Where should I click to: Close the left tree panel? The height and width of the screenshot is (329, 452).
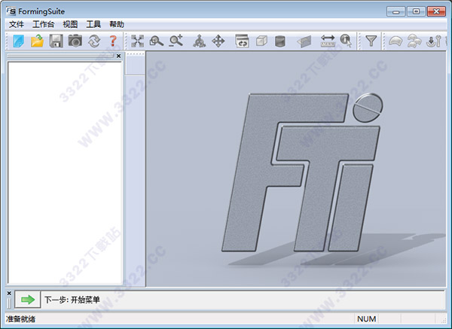tap(118, 56)
